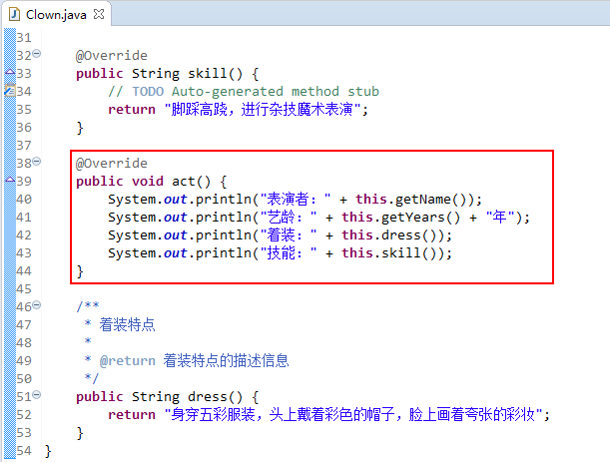Click the comment text 着装特点的描述信息

click(x=226, y=360)
